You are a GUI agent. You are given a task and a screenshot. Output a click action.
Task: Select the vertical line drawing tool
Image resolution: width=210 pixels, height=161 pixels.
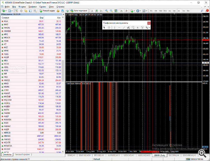coord(115,28)
